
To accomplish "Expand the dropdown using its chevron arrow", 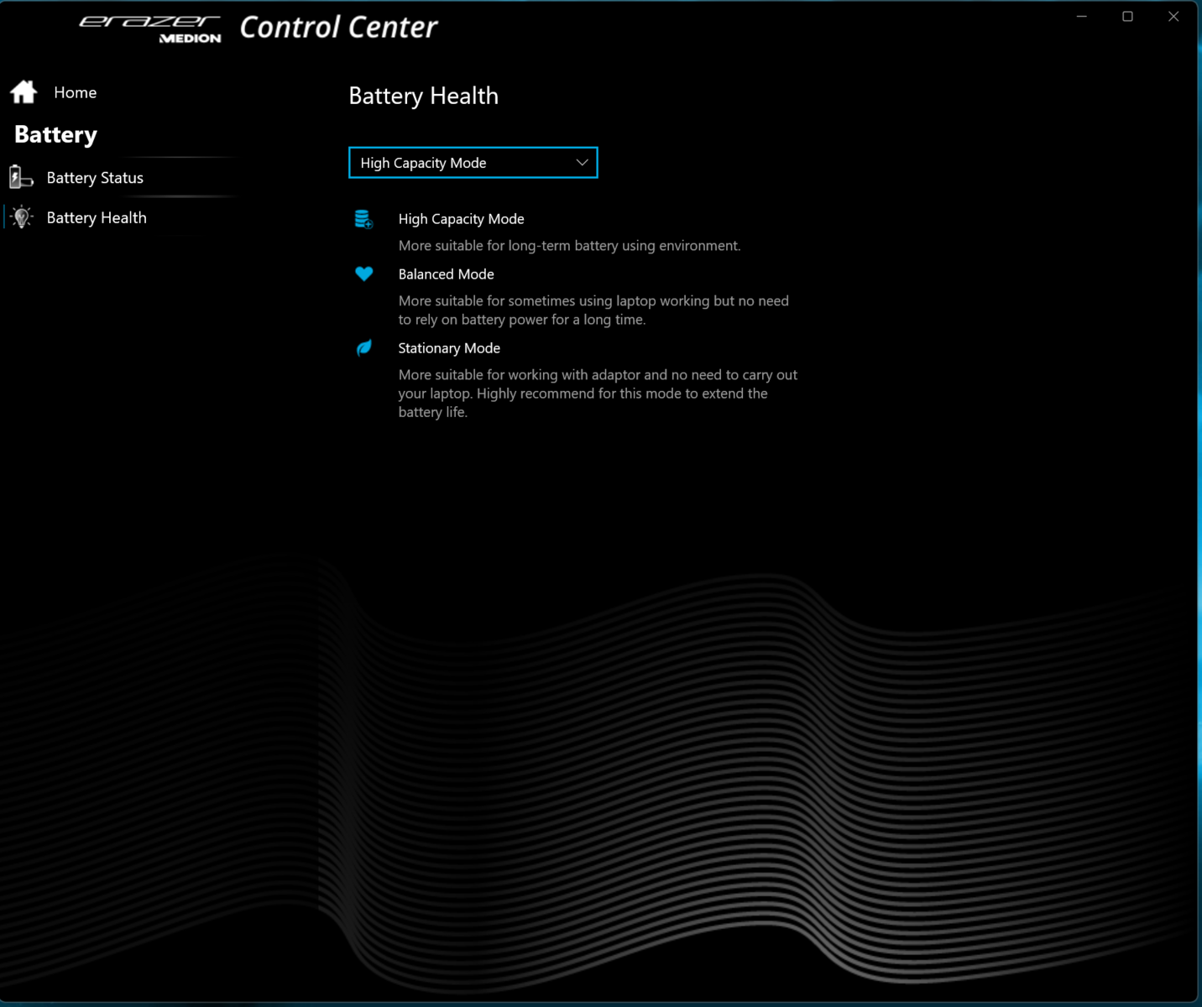I will [582, 163].
